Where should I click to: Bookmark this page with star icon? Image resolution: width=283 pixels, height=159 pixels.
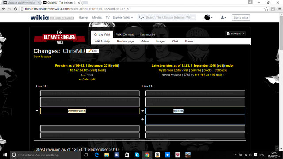point(266,9)
